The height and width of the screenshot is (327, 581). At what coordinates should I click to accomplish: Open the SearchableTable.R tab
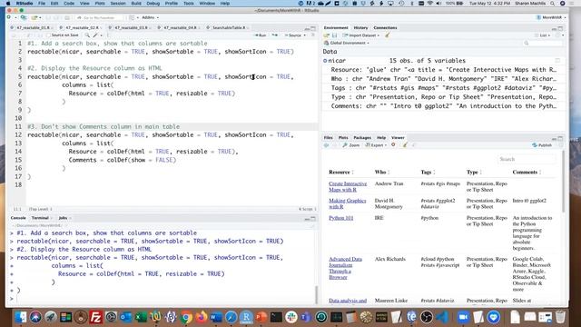(x=228, y=27)
